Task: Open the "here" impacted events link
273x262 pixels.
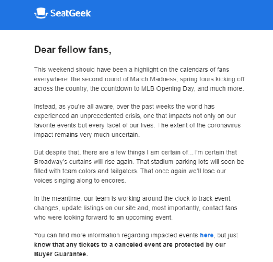Action: [x=207, y=235]
